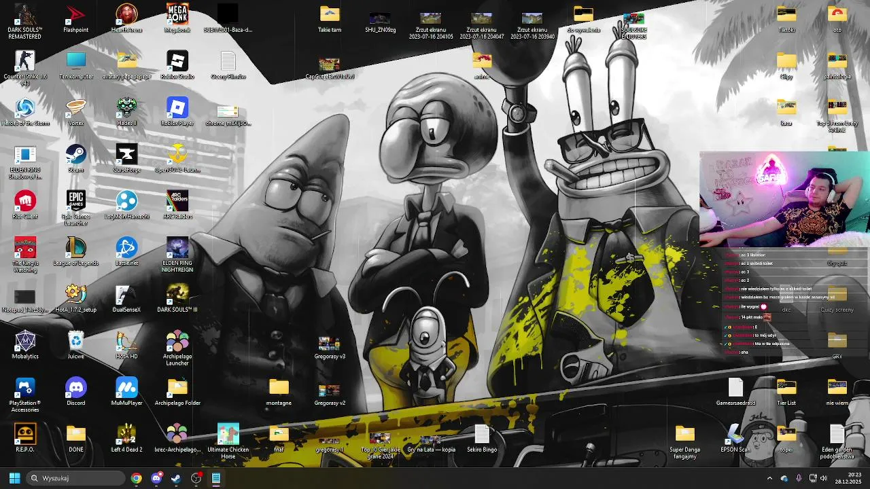
Task: Launch Battle.net from the desktop
Action: coord(126,252)
